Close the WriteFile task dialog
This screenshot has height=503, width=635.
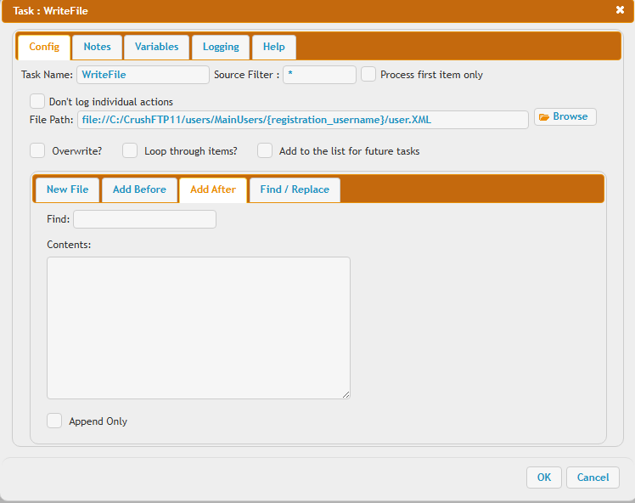pyautogui.click(x=620, y=10)
